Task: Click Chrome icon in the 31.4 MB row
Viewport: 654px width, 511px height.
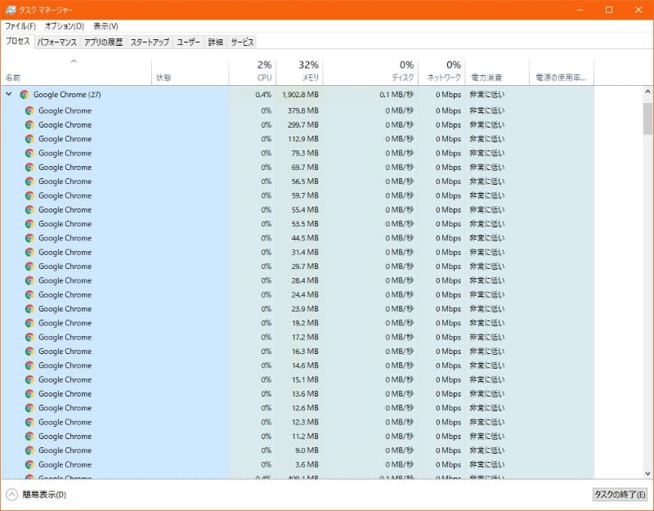Action: 29,253
